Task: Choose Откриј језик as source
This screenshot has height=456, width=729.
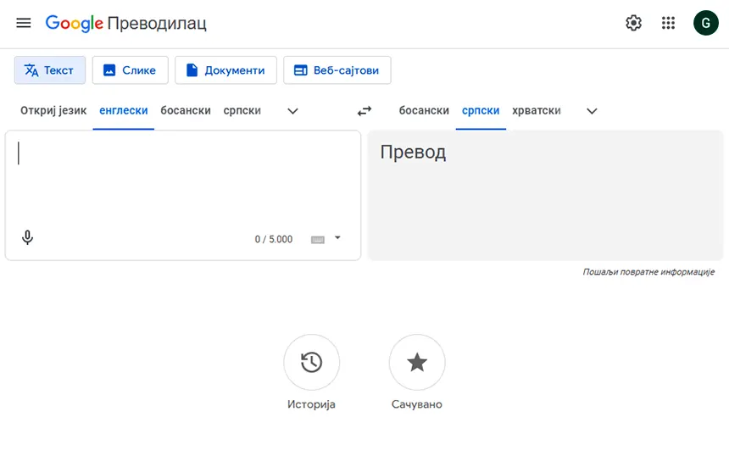Action: point(53,111)
